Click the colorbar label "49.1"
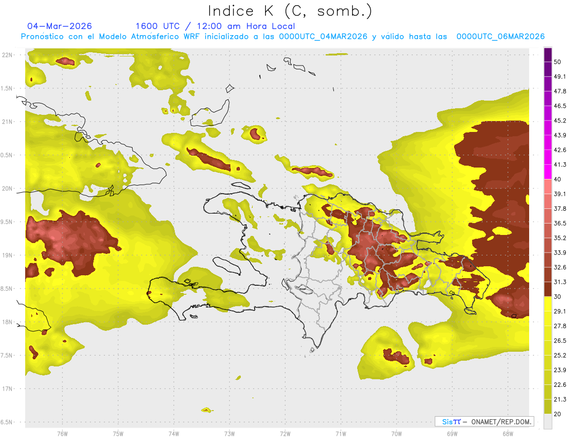Image resolution: width=570 pixels, height=440 pixels. click(x=560, y=76)
